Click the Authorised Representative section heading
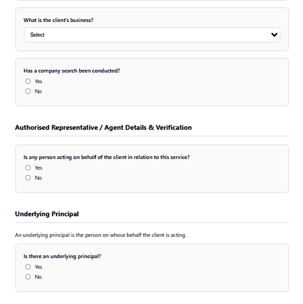The image size is (303, 304). click(103, 127)
